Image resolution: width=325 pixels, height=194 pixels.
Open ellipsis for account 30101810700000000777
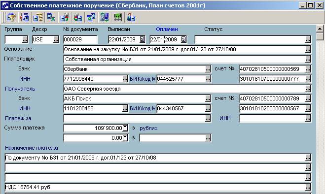pos(308,79)
